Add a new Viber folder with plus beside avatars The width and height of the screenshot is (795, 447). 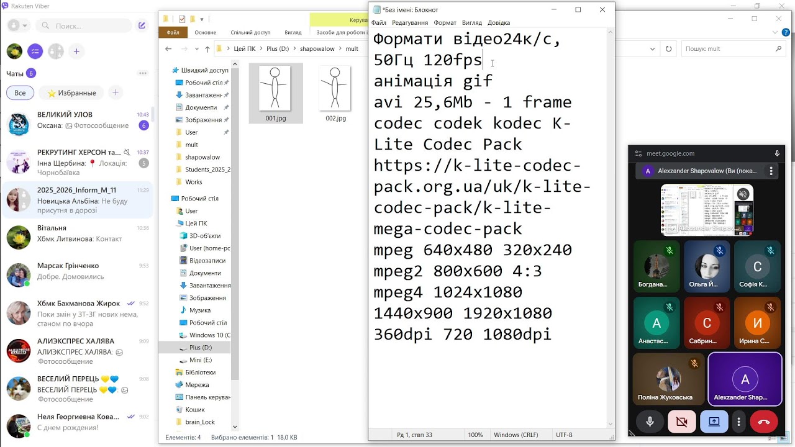[x=76, y=52]
